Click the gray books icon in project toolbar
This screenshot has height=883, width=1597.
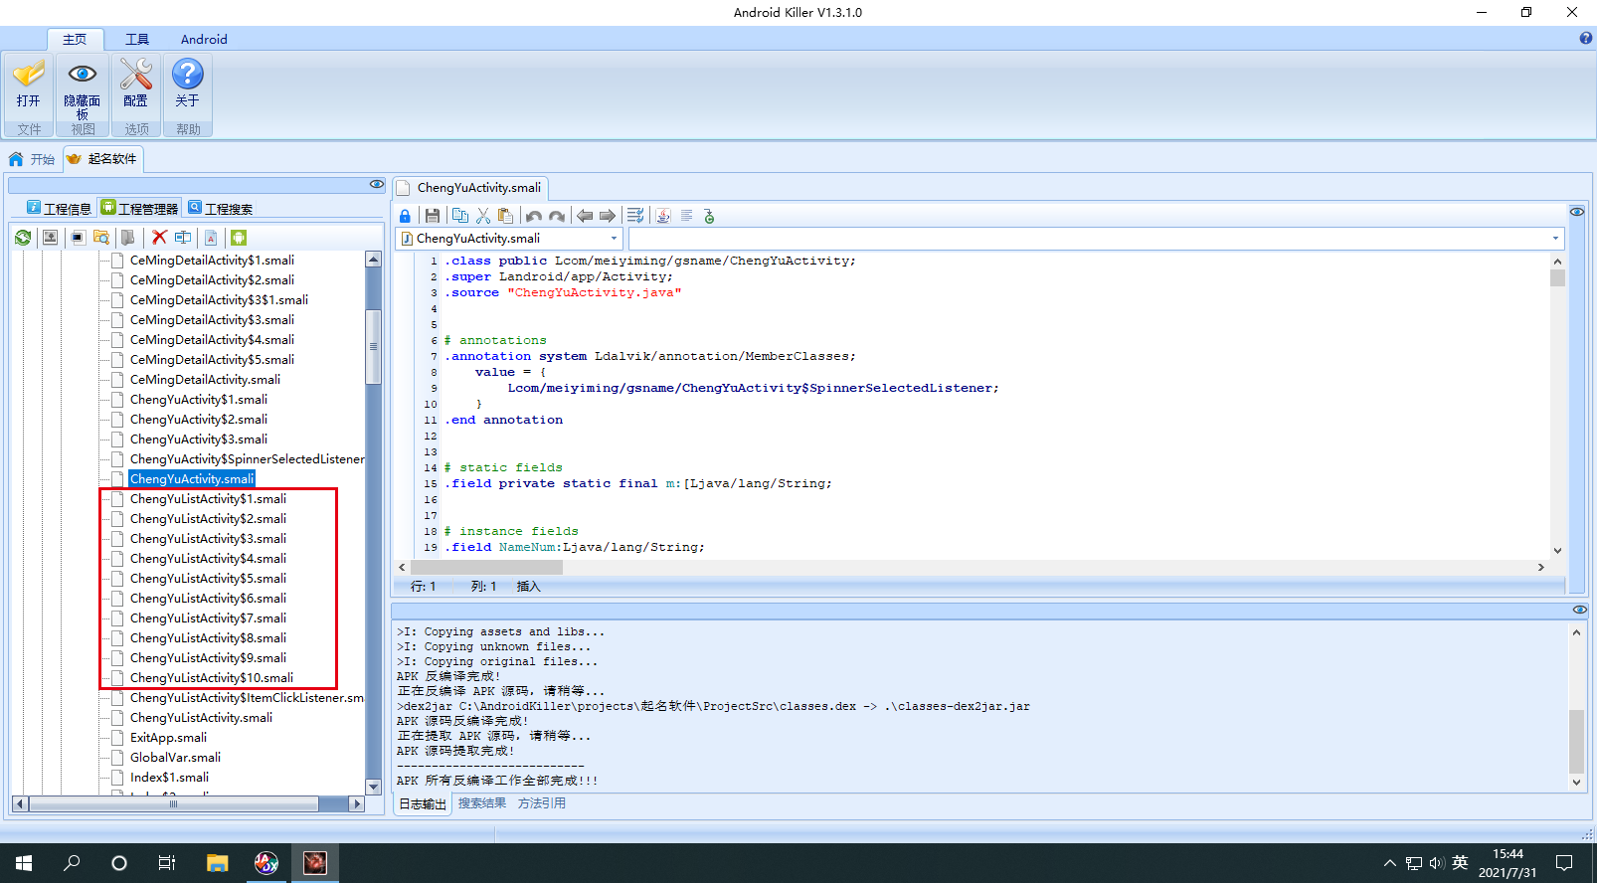(128, 238)
